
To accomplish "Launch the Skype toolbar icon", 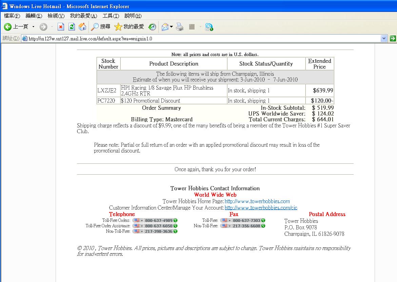I will 209,27.
